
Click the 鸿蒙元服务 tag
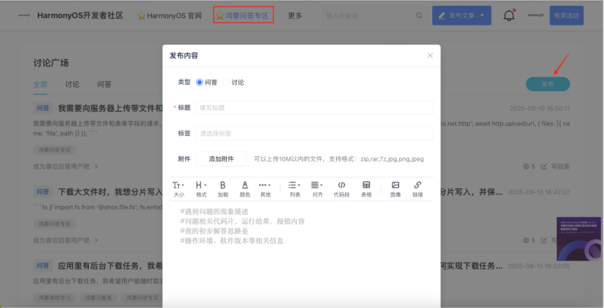tap(98, 298)
